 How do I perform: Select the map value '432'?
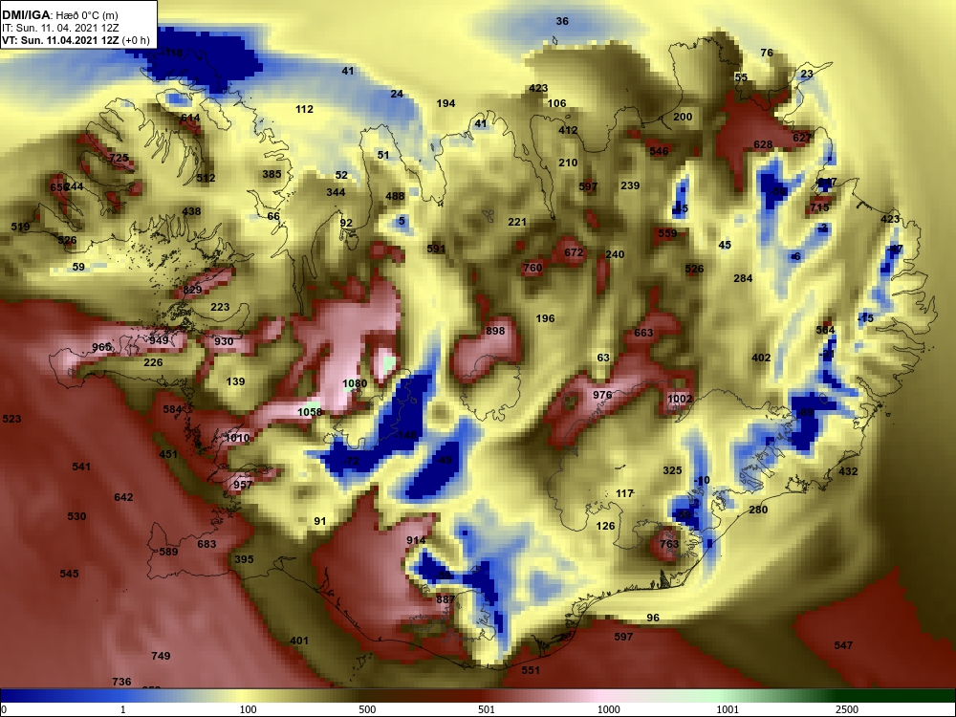coord(848,470)
